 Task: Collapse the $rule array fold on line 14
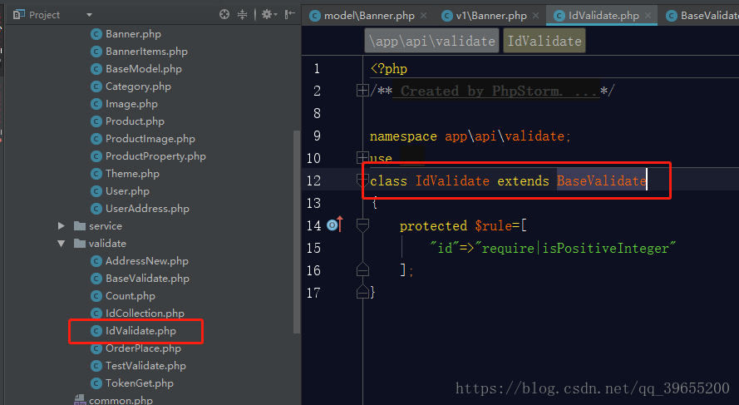tap(362, 225)
